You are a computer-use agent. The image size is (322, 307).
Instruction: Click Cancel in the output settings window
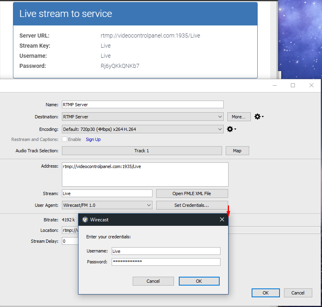pyautogui.click(x=298, y=293)
